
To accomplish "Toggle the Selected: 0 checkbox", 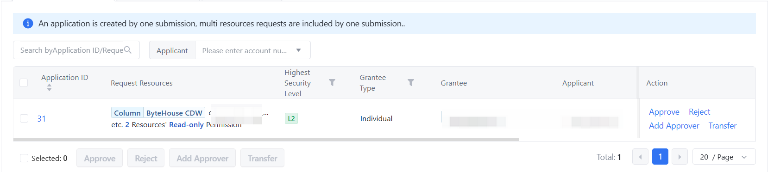I will tap(24, 158).
